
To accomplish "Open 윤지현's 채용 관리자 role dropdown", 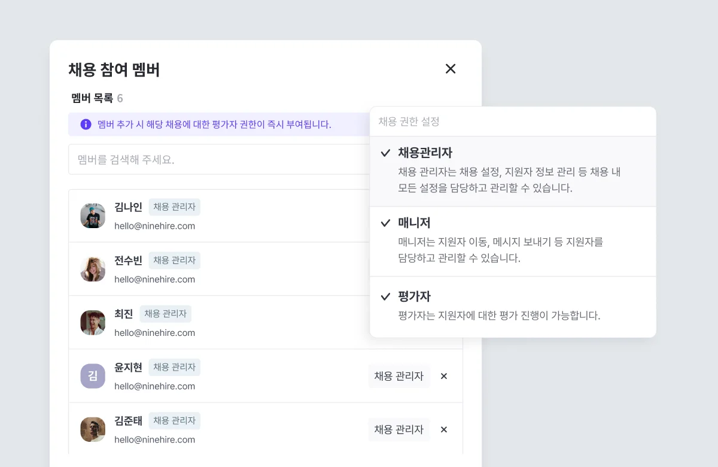I will tap(399, 376).
